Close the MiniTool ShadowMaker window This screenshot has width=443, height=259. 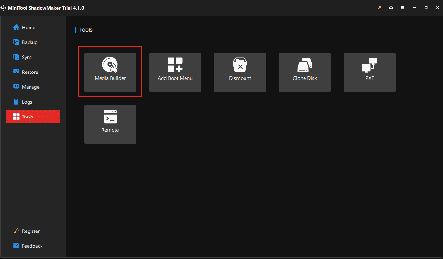click(x=437, y=8)
